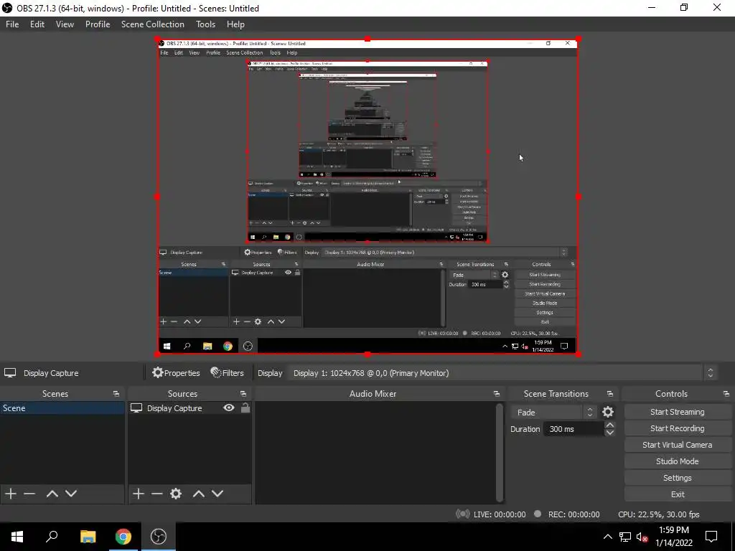Select Display Capture in Sources list

(x=174, y=408)
